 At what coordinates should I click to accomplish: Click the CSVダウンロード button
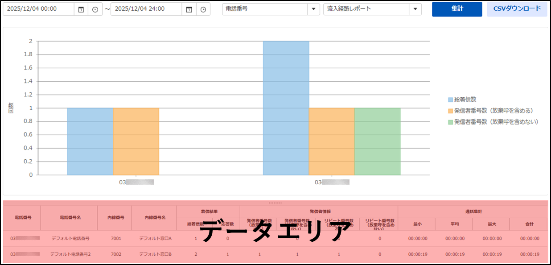point(517,9)
